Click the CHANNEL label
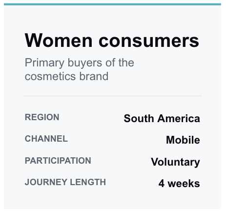The width and height of the screenshot is (226, 212). point(46,139)
